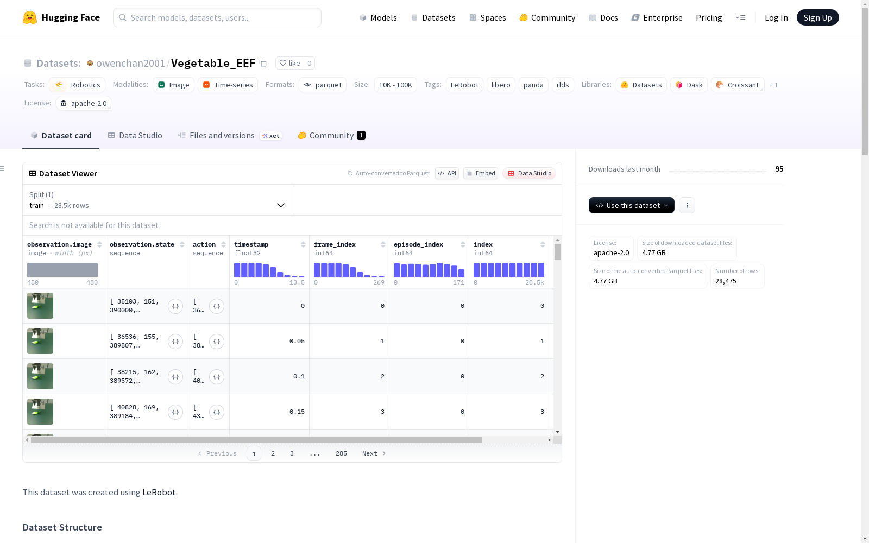Click the dataset table vertical scrollbar
Image resolution: width=869 pixels, height=543 pixels.
pos(557,252)
